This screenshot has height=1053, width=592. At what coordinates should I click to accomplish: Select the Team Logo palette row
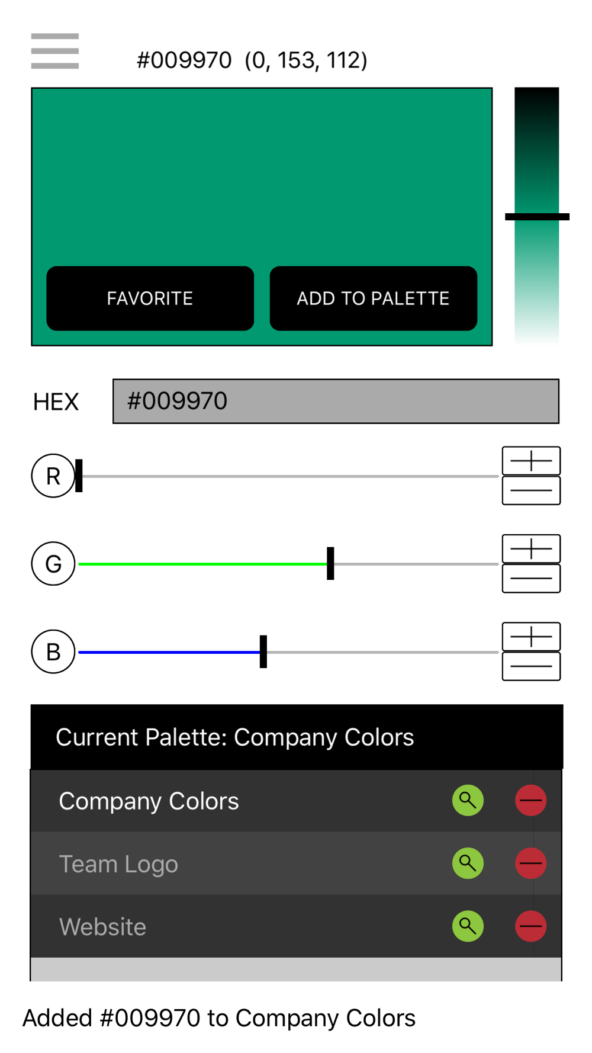296,863
